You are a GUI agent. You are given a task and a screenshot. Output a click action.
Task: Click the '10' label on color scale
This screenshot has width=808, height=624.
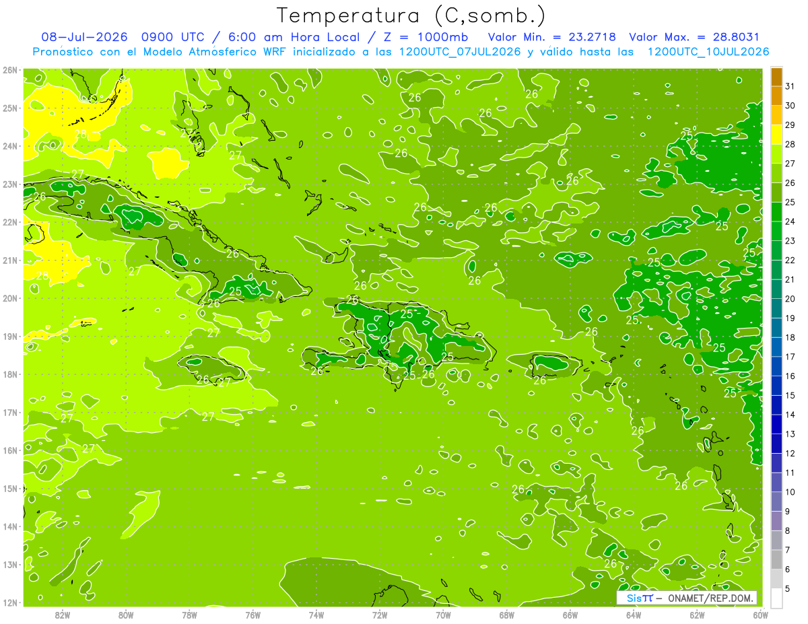coord(790,492)
